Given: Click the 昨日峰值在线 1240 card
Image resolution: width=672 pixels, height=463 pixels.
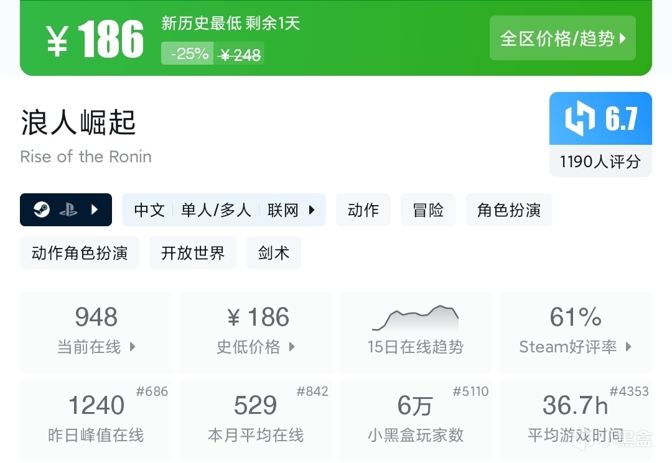Looking at the screenshot, I should pos(96,421).
